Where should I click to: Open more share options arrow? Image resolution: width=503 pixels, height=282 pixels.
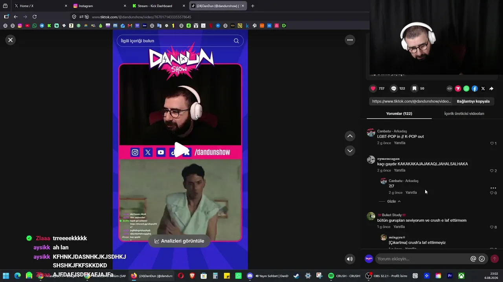(x=491, y=89)
